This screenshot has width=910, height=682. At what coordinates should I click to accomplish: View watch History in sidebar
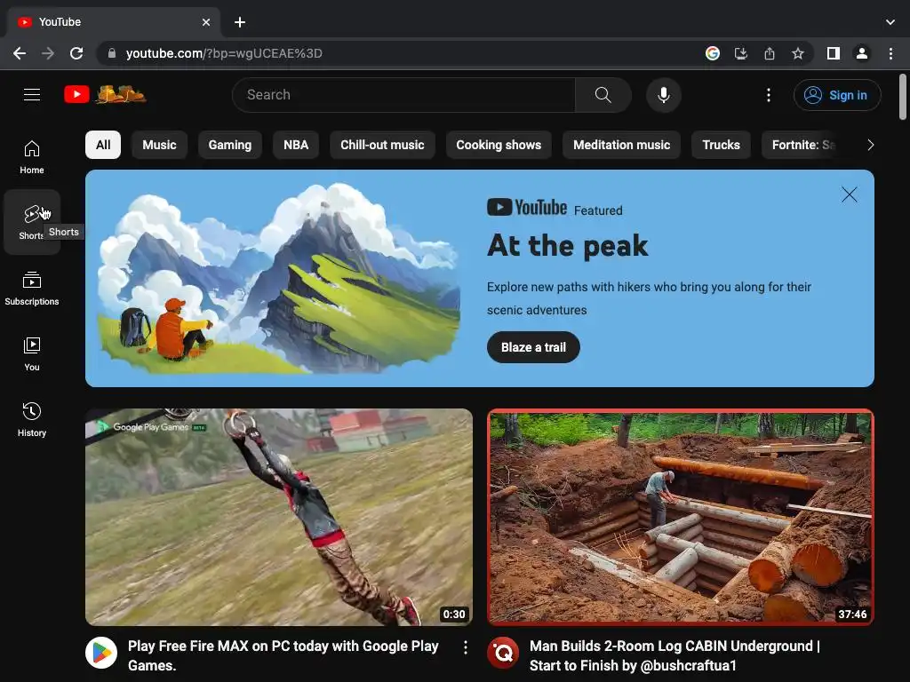click(x=32, y=419)
